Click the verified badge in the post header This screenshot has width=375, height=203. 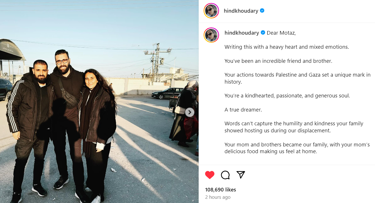(262, 11)
